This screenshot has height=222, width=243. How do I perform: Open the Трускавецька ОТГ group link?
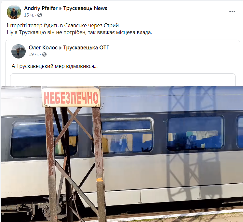pyautogui.click(x=86, y=47)
